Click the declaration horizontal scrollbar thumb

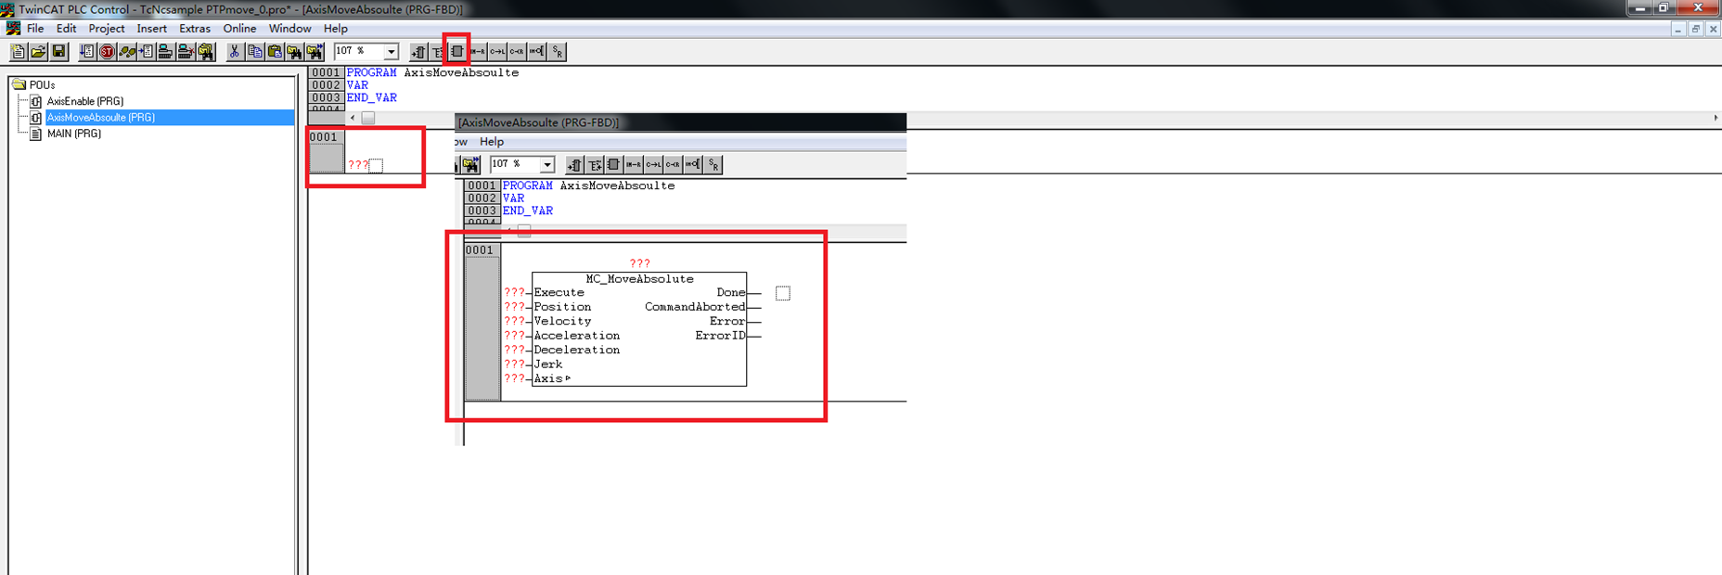[368, 118]
